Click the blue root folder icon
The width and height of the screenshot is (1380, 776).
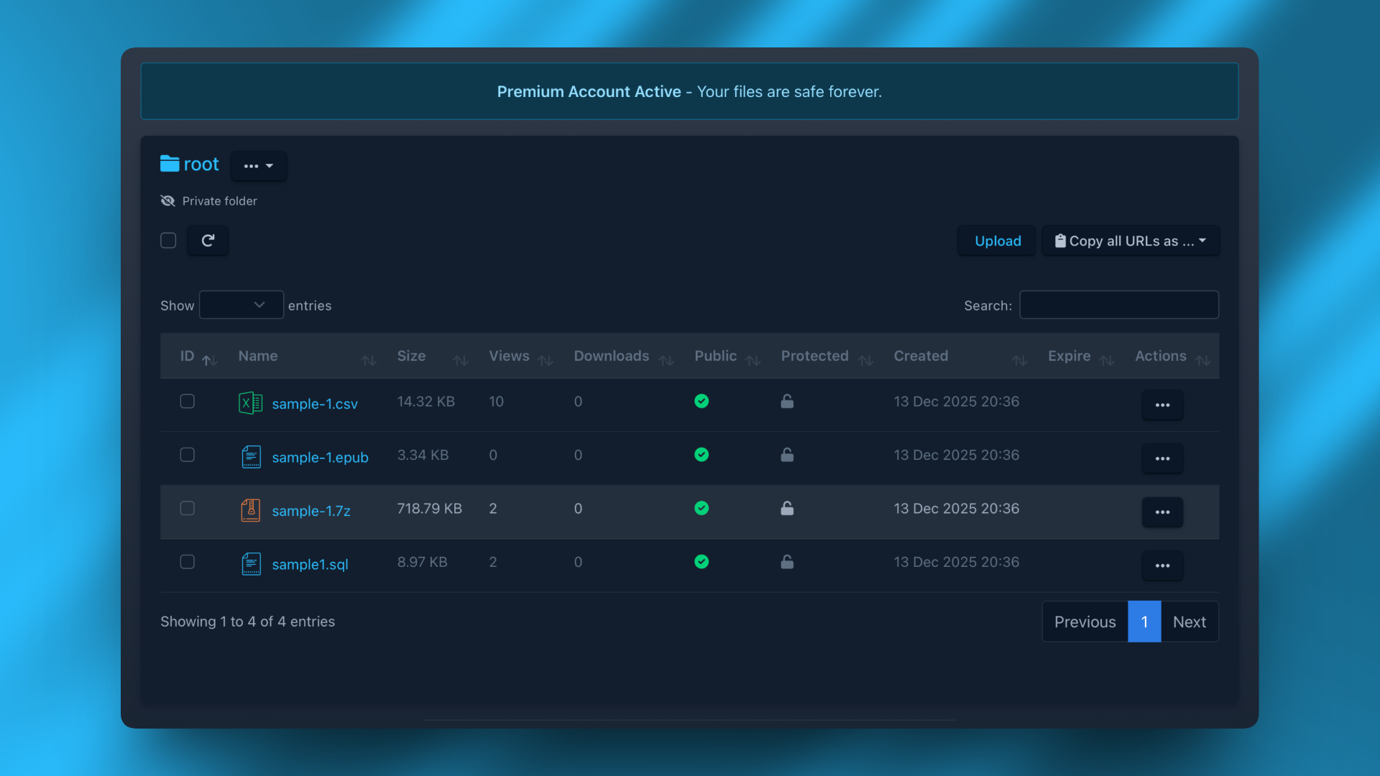click(168, 163)
